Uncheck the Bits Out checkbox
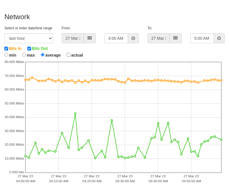 pyautogui.click(x=29, y=48)
